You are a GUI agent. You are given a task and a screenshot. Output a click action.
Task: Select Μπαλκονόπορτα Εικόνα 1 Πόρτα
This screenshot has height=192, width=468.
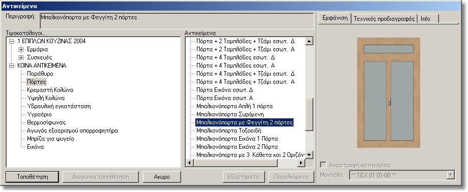(237, 139)
